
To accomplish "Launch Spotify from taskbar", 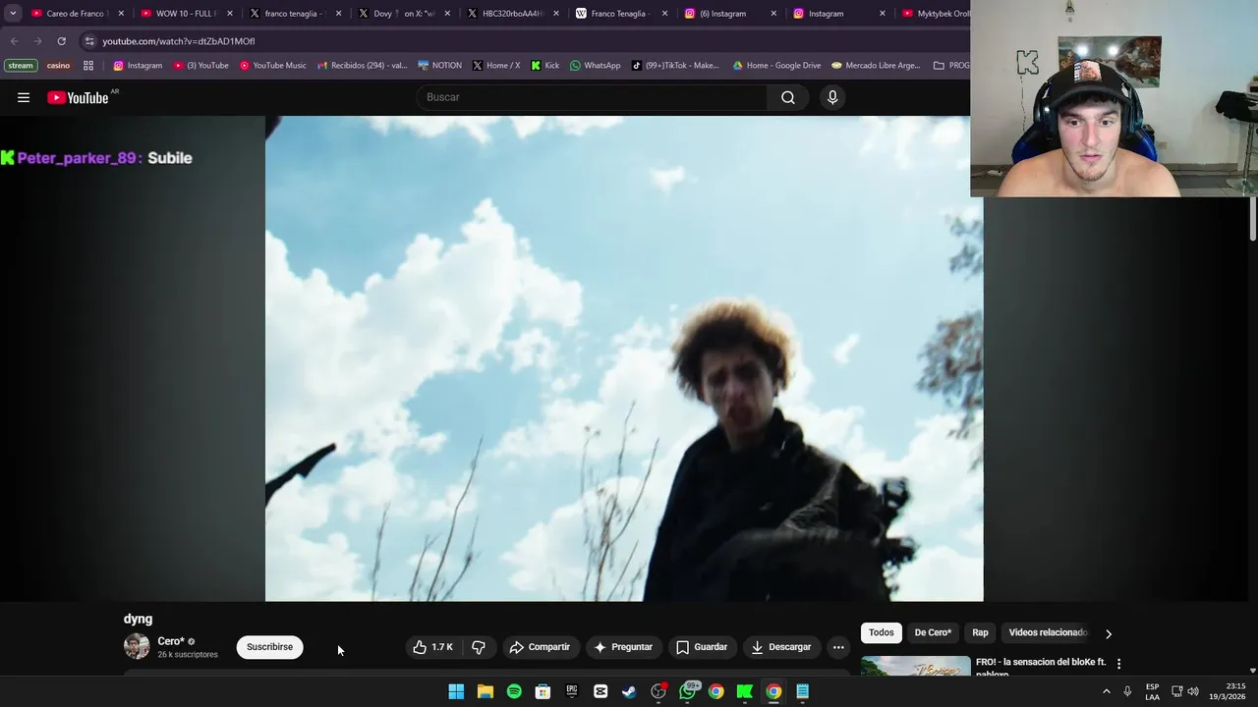I will click(514, 691).
